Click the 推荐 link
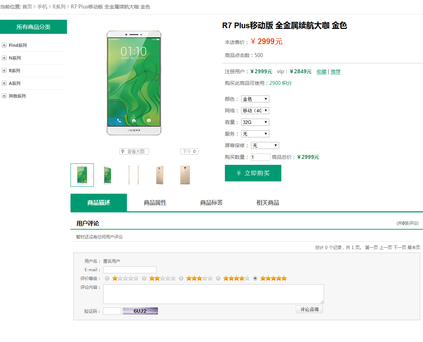 coord(336,71)
